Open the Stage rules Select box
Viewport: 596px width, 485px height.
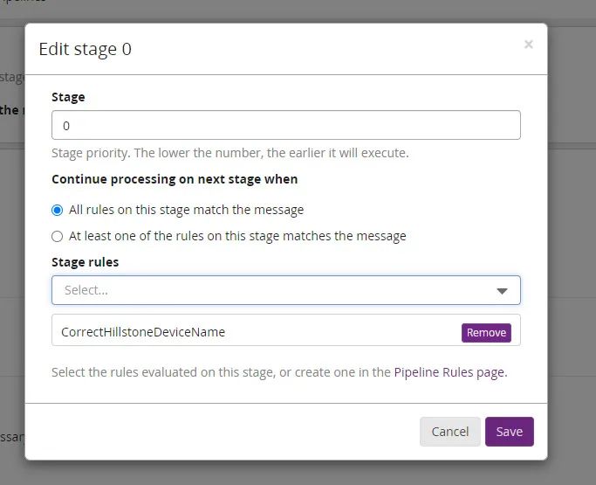coord(271,290)
